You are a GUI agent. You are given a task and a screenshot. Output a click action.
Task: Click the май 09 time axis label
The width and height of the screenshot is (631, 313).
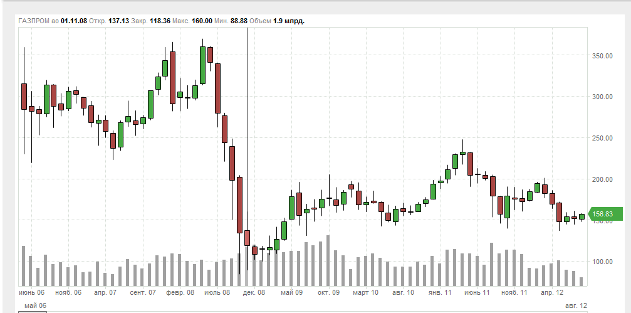pyautogui.click(x=292, y=292)
